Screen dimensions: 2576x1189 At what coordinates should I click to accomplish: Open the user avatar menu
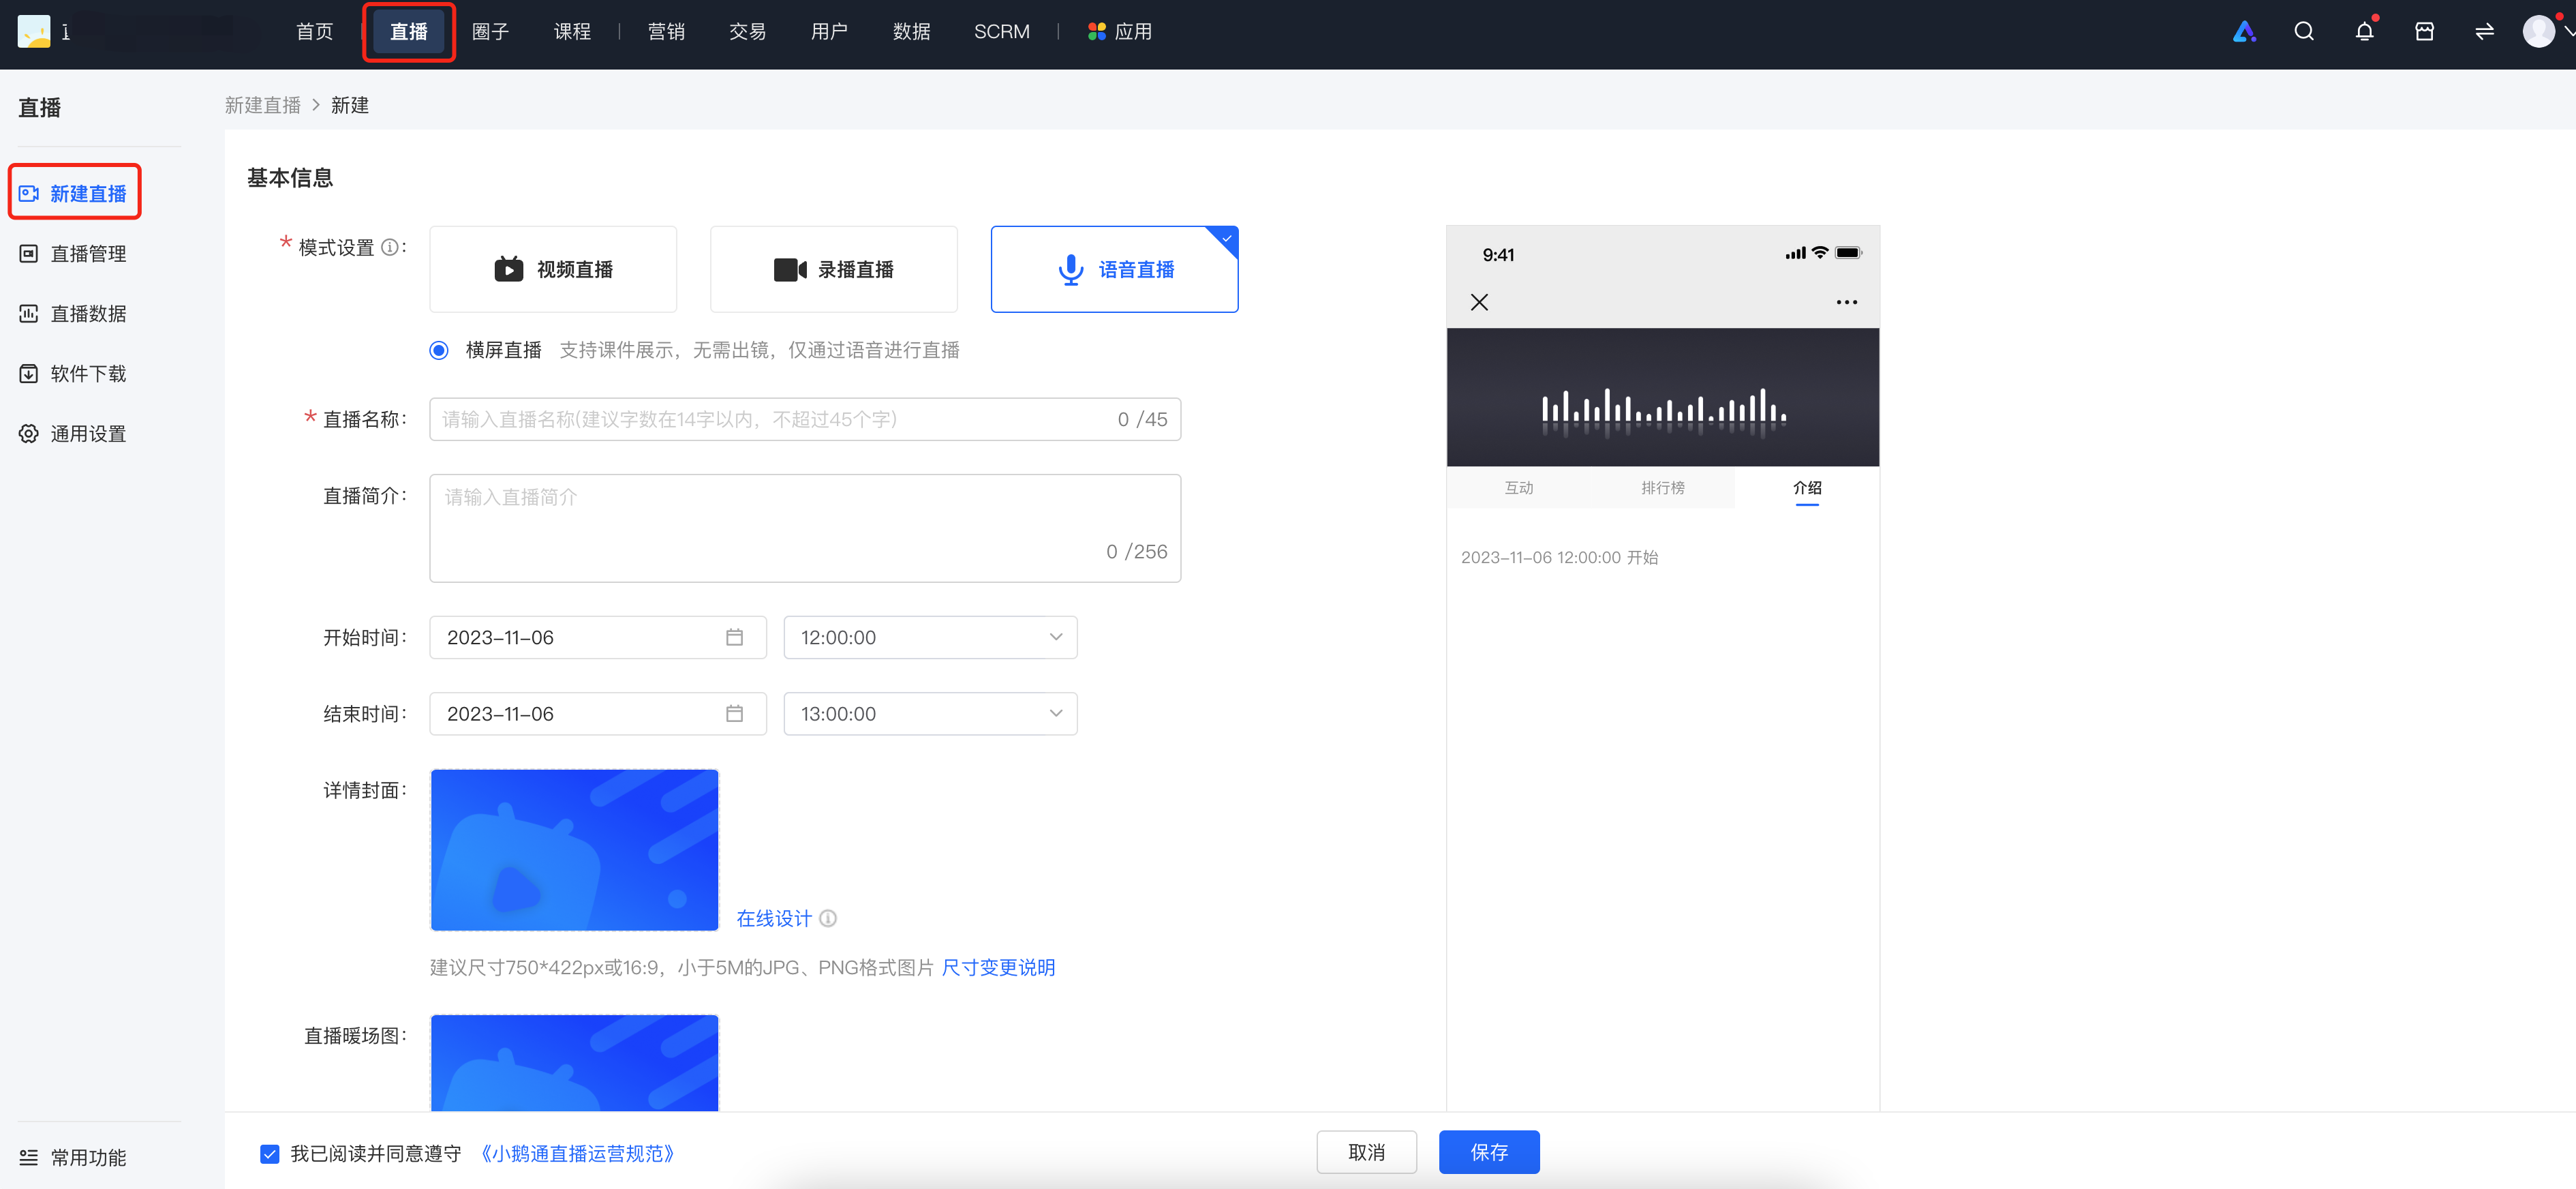tap(2539, 32)
